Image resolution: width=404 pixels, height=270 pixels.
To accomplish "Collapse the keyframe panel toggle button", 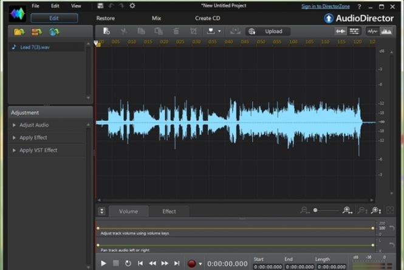I will [x=102, y=211].
